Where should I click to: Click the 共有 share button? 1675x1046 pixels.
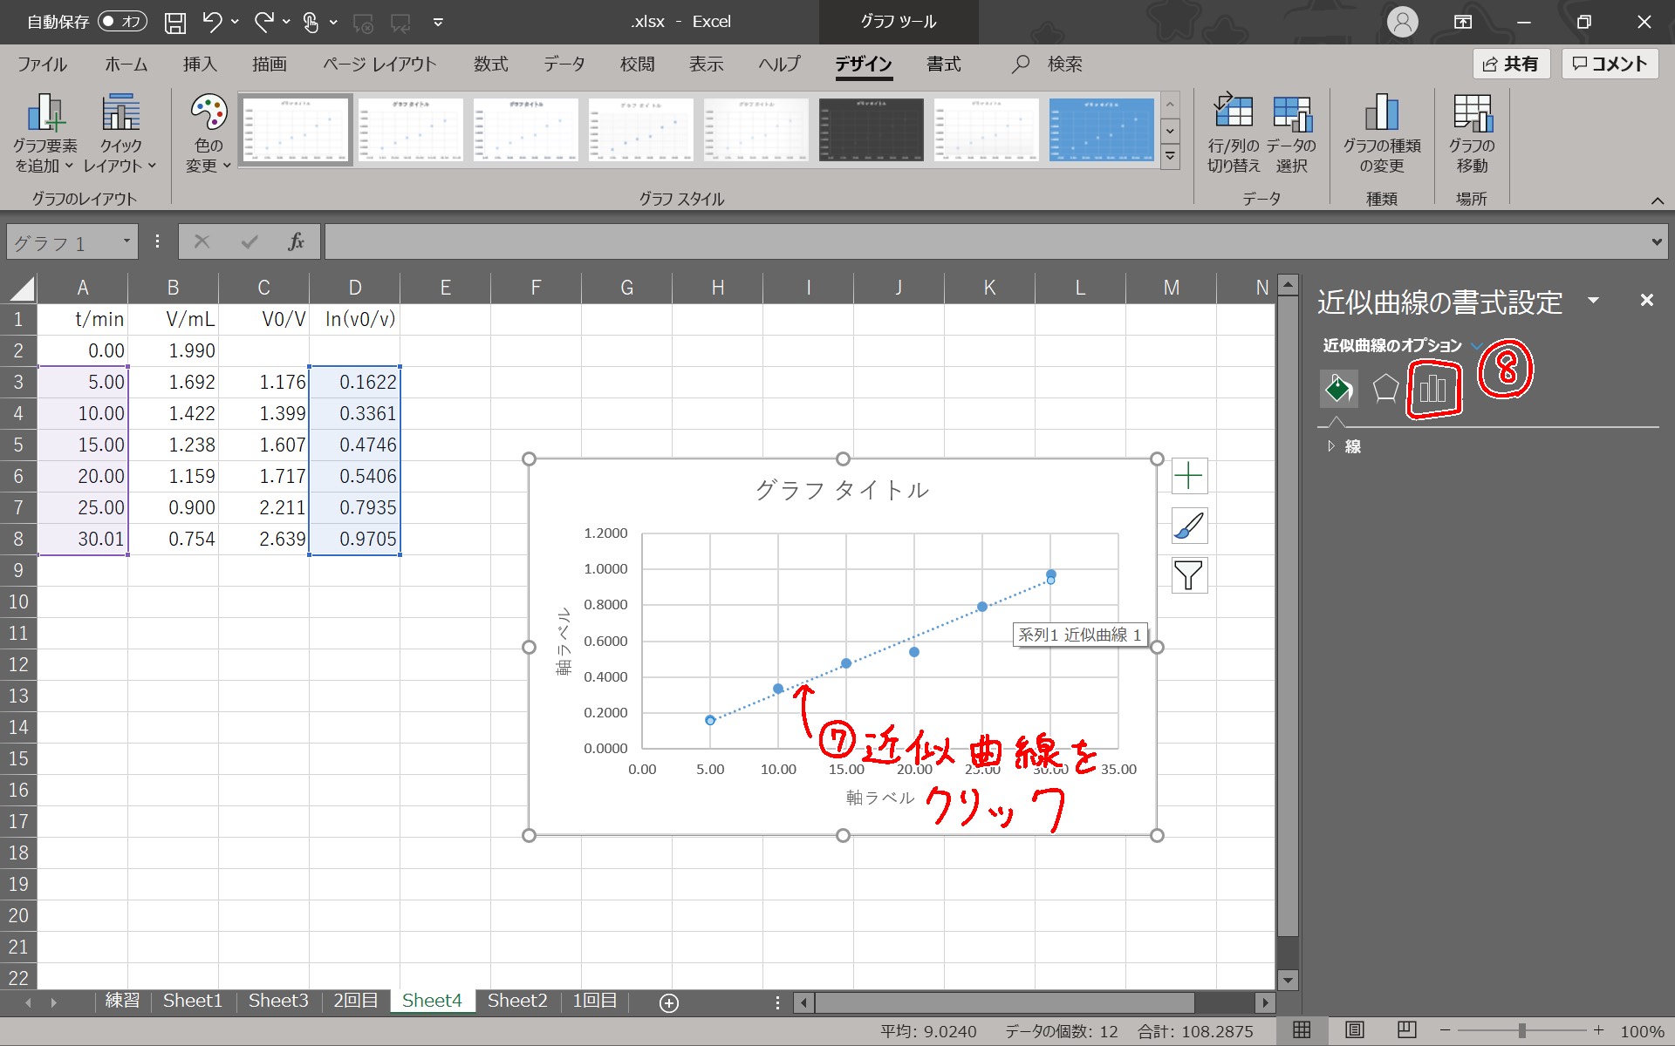(1511, 64)
